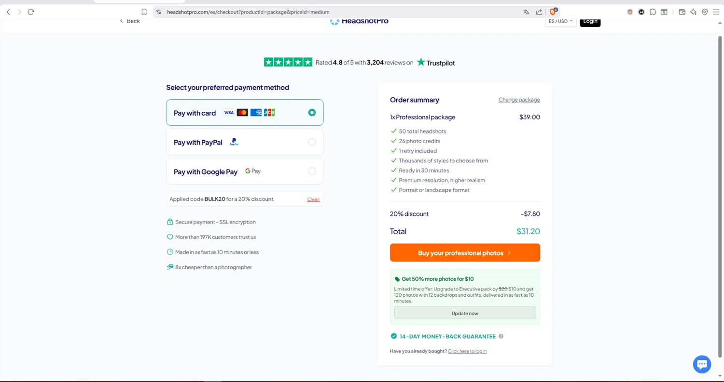This screenshot has height=382, width=724.
Task: Click here to log in link
Action: tap(467, 351)
